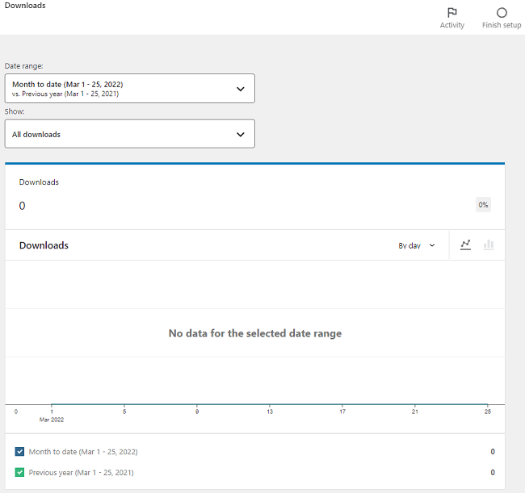Image resolution: width=525 pixels, height=493 pixels.
Task: Switch to line chart view
Action: (x=466, y=245)
